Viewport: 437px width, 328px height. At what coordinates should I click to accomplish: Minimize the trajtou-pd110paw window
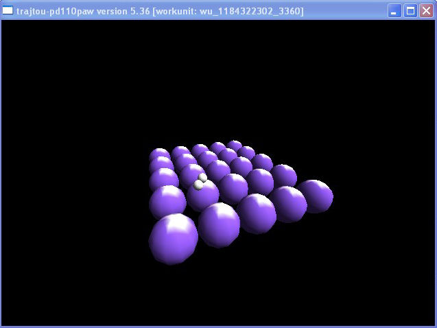coord(395,11)
